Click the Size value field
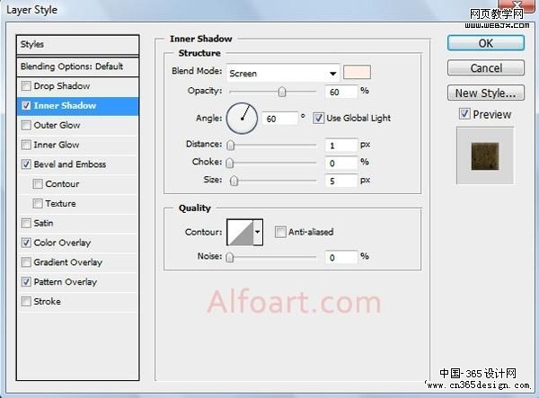Screen dimensions: 539x398 [341, 181]
